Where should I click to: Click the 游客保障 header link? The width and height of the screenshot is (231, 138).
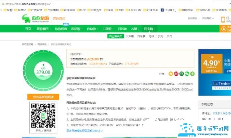[192, 18]
